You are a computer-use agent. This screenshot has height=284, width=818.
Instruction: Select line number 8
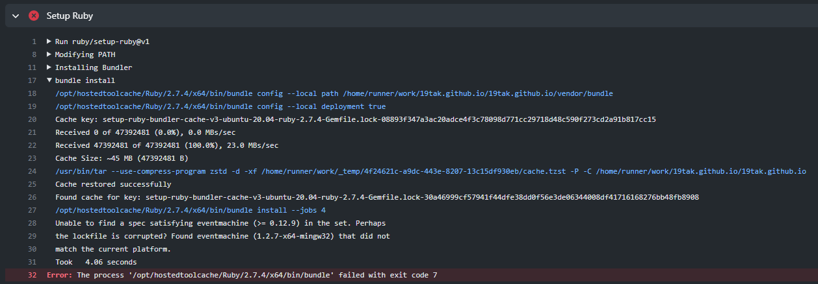[x=34, y=54]
